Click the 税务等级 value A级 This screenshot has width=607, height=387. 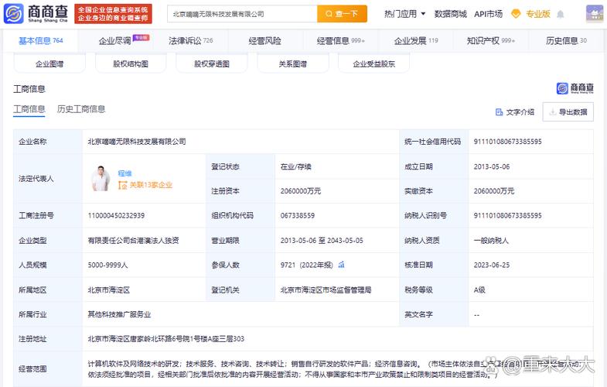[x=479, y=289]
